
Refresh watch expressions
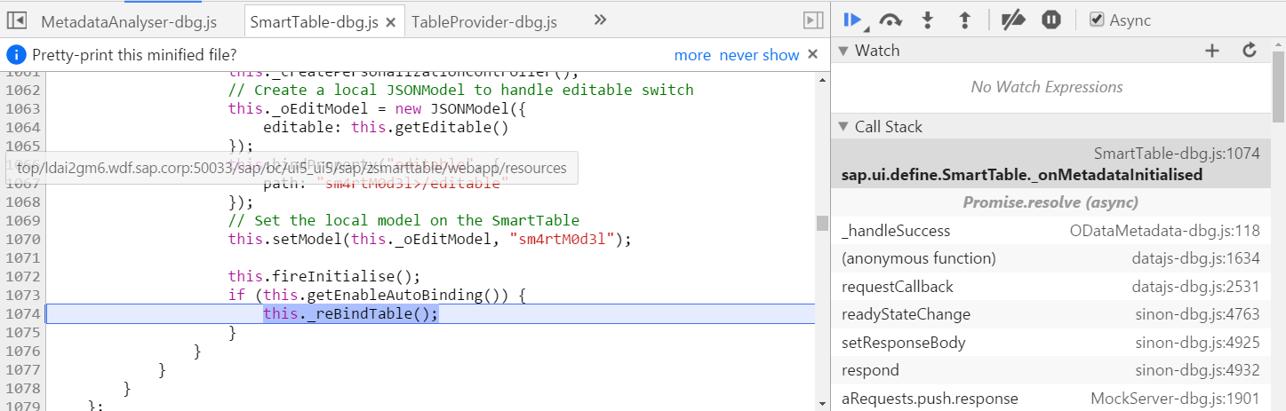point(1250,51)
